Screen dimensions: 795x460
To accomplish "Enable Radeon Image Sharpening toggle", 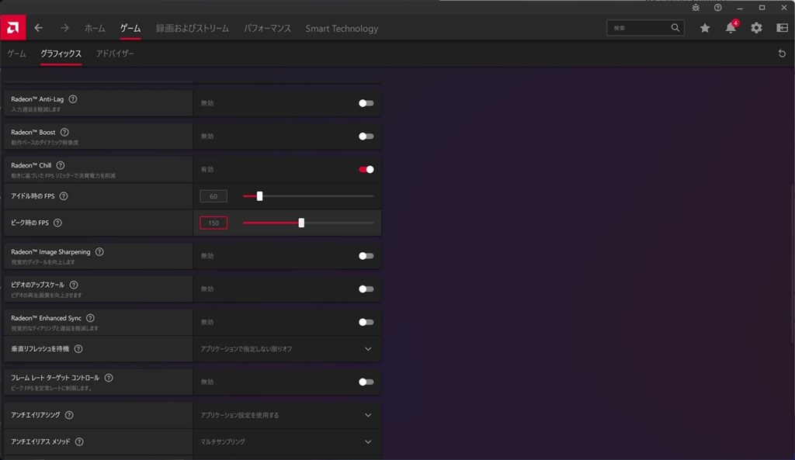I will (x=366, y=256).
